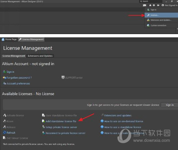Open Extensions and Updates from account menu
The width and height of the screenshot is (178, 150).
[161, 20]
